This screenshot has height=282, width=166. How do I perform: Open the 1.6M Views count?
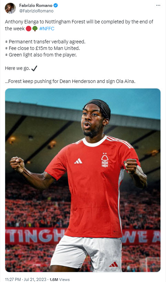[60, 280]
